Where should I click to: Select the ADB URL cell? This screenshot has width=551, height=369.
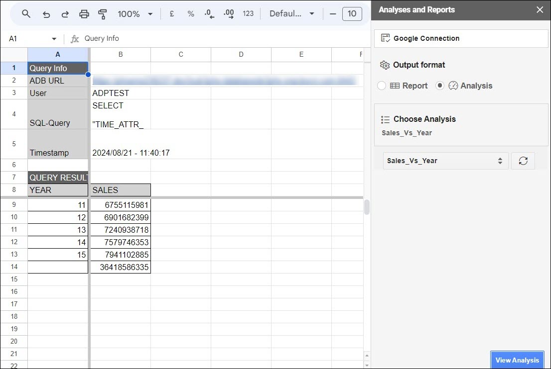[x=58, y=81]
